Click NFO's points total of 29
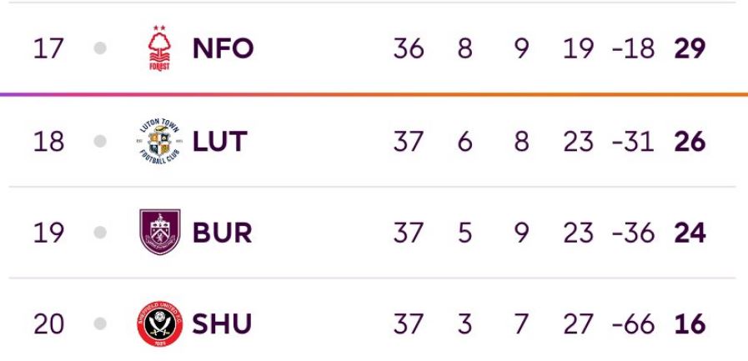 point(690,48)
